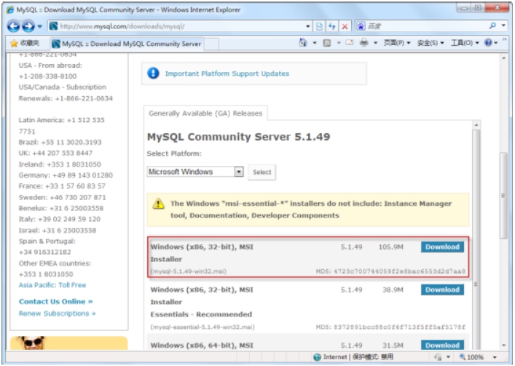The height and width of the screenshot is (366, 515).
Task: Open the Microsoft Windows platform dropdown
Action: coord(195,172)
